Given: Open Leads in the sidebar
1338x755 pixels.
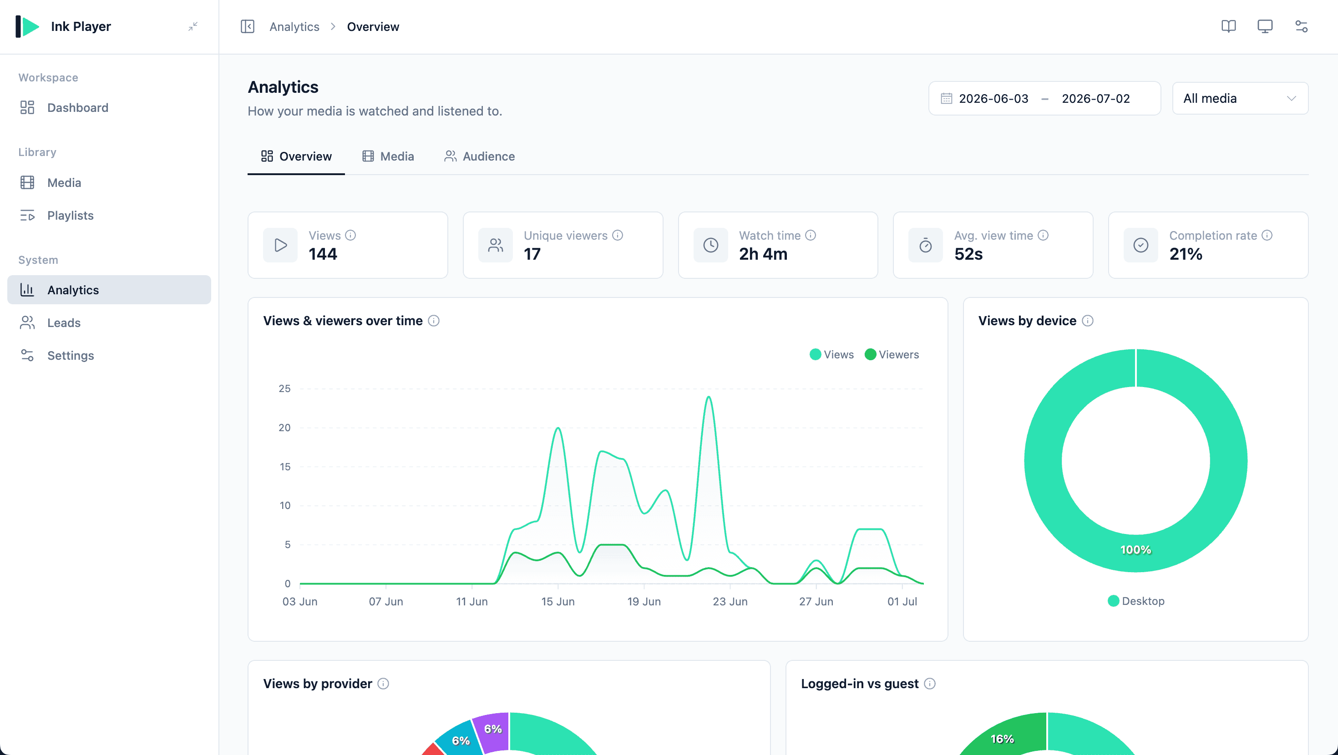Looking at the screenshot, I should pyautogui.click(x=109, y=322).
